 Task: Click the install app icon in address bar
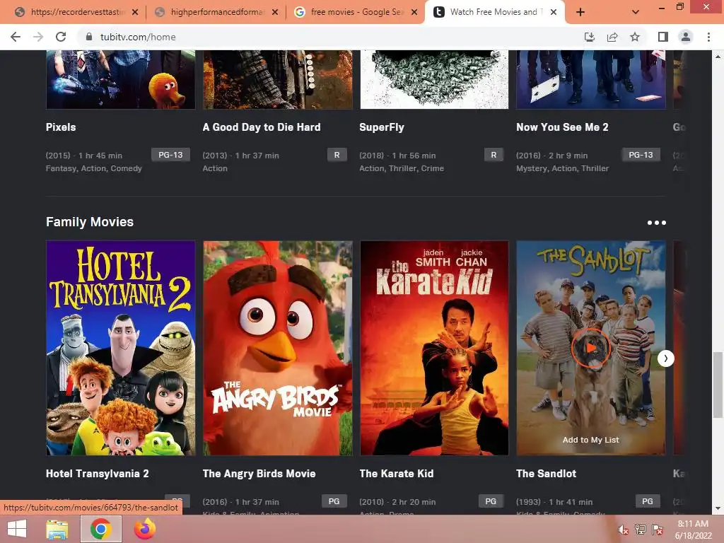(590, 37)
